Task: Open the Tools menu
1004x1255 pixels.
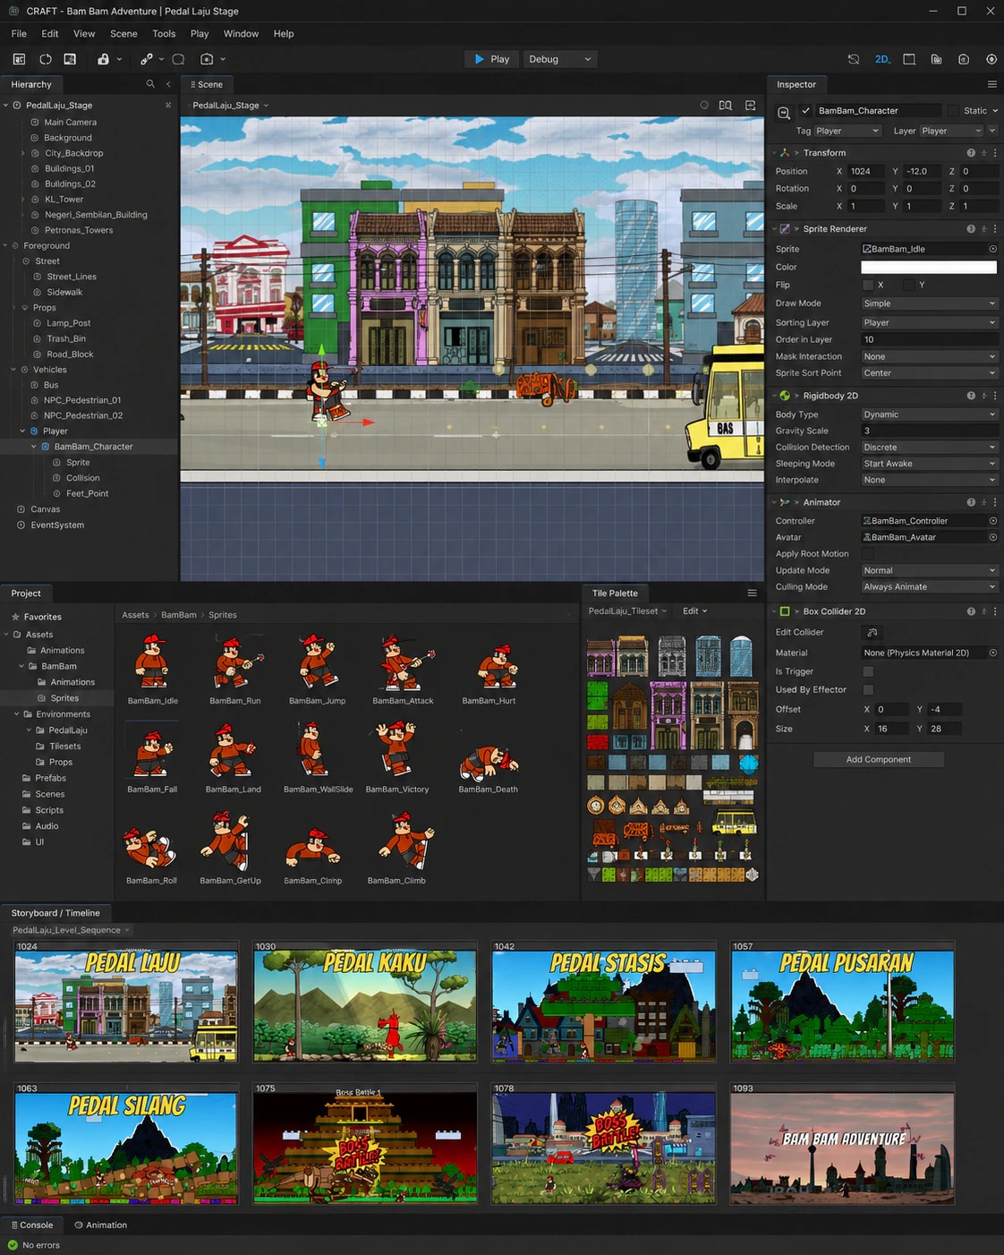Action: pos(164,34)
